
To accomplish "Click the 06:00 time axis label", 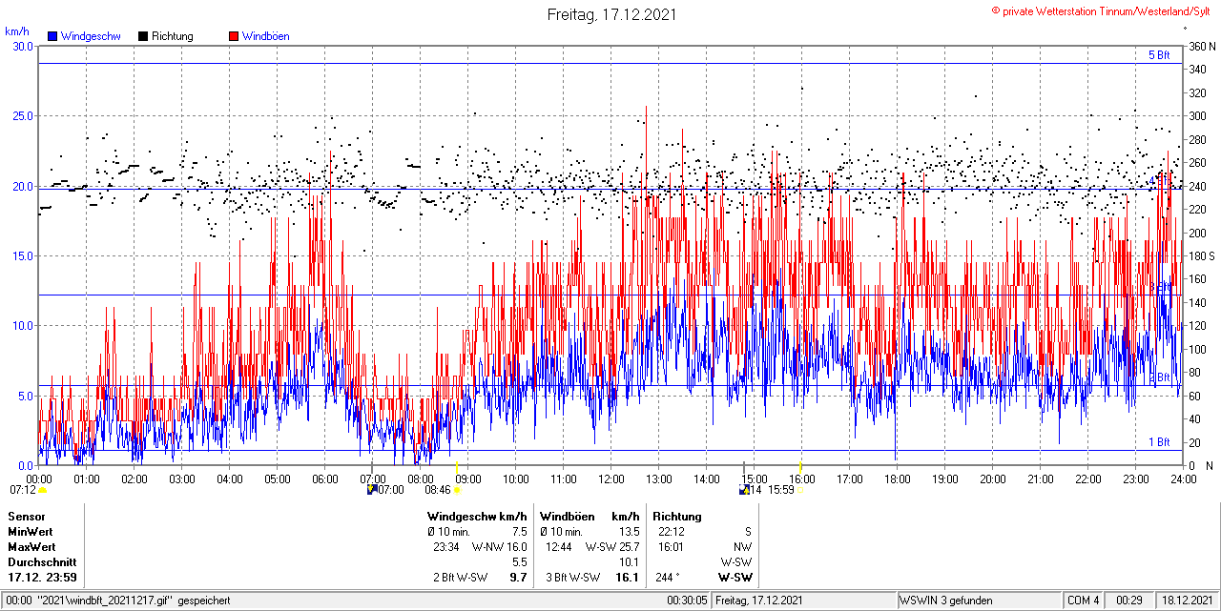I will 324,479.
